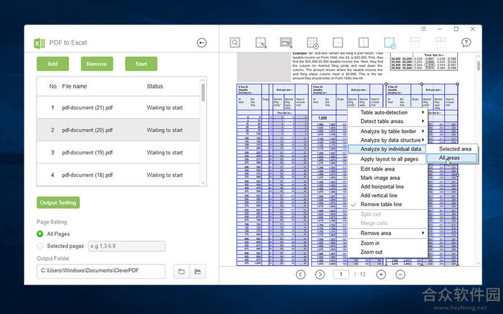503x314 pixels.
Task: Click the current page number field
Action: pos(341,274)
